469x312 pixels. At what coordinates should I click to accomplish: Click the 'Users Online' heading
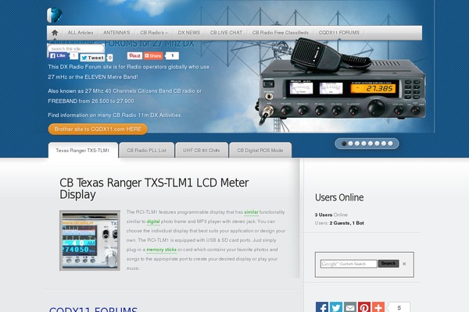[x=339, y=197]
